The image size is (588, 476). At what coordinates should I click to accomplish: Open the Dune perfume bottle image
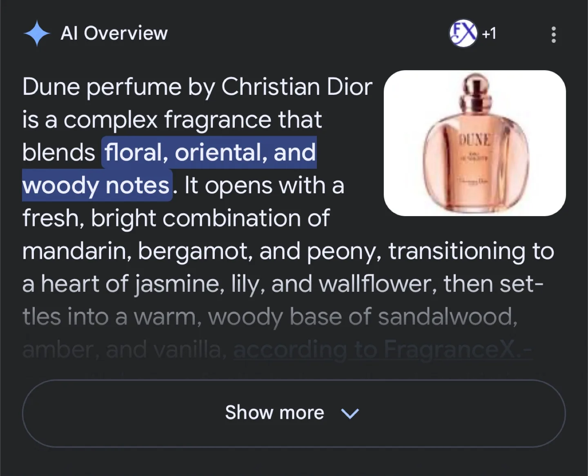click(x=474, y=142)
